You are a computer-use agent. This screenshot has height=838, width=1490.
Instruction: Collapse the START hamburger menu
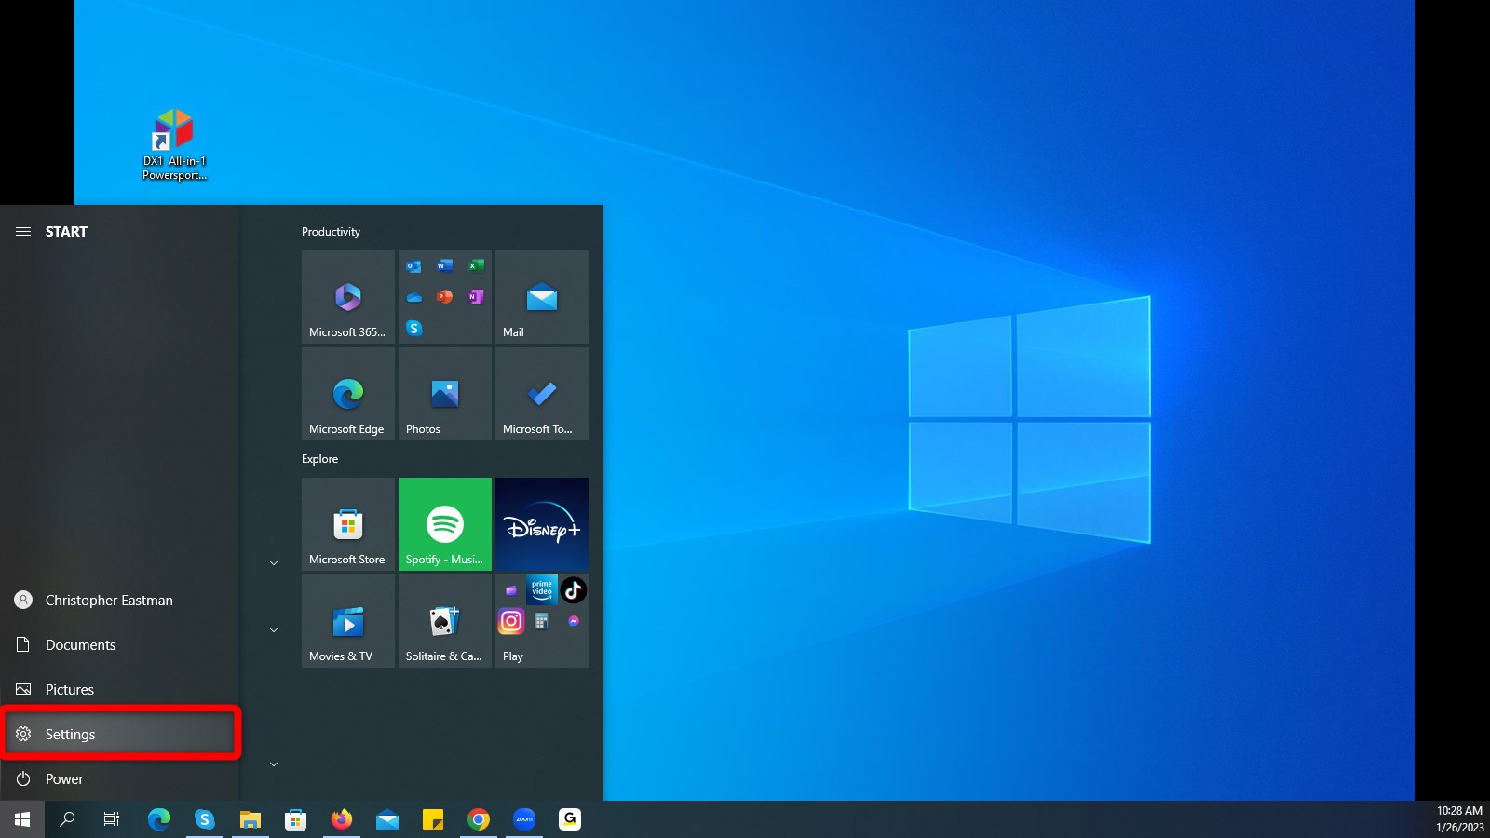pos(23,232)
